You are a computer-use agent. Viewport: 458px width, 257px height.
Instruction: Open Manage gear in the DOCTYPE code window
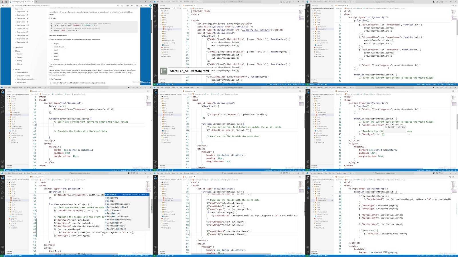(155, 81)
